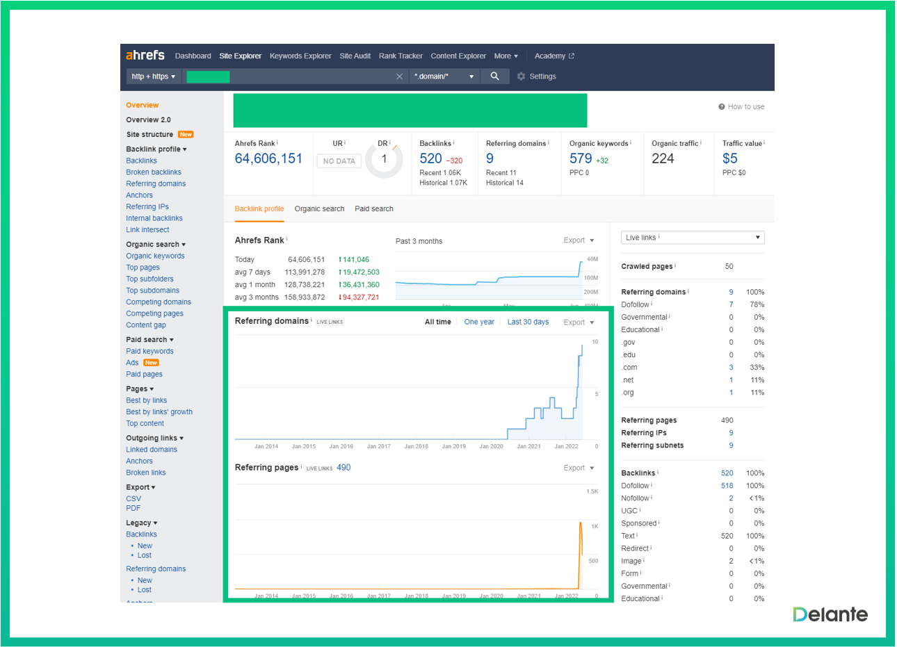Select the Last 30 days time range
The width and height of the screenshot is (897, 647).
[x=528, y=322]
